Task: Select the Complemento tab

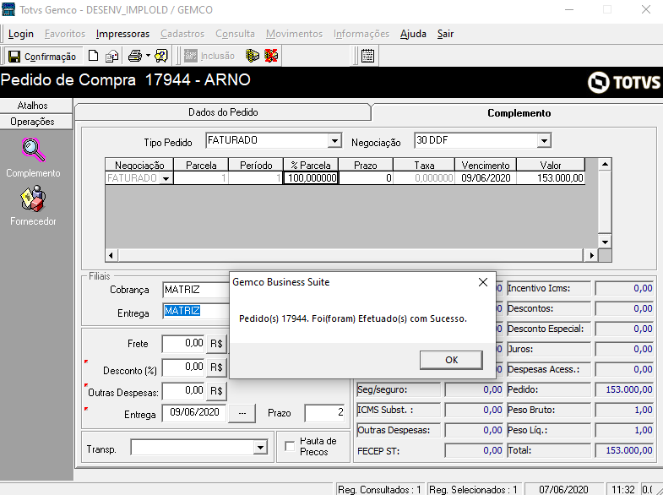Action: tap(519, 113)
